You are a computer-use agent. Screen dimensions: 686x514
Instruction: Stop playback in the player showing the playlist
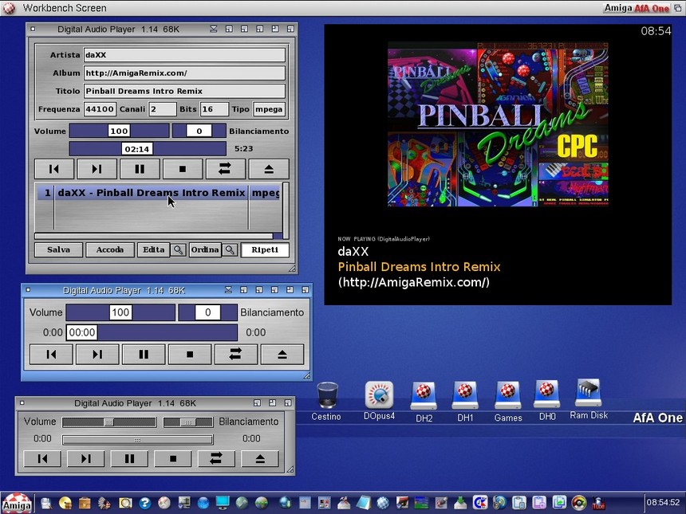[183, 169]
